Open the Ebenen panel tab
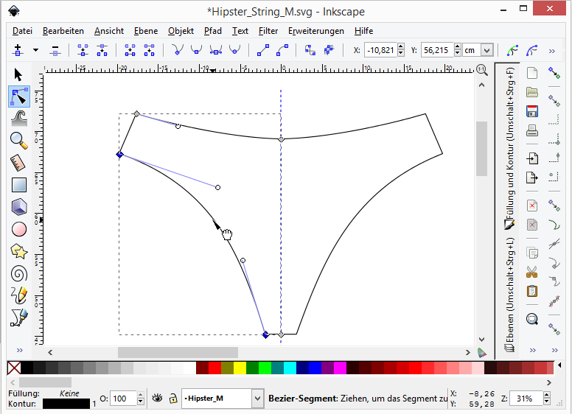572x414 pixels. 509,295
